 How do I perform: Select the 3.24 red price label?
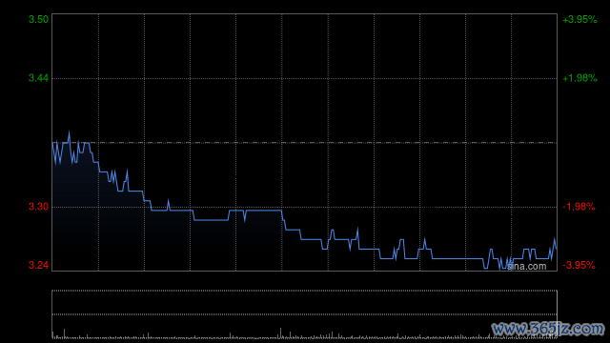[x=38, y=265]
